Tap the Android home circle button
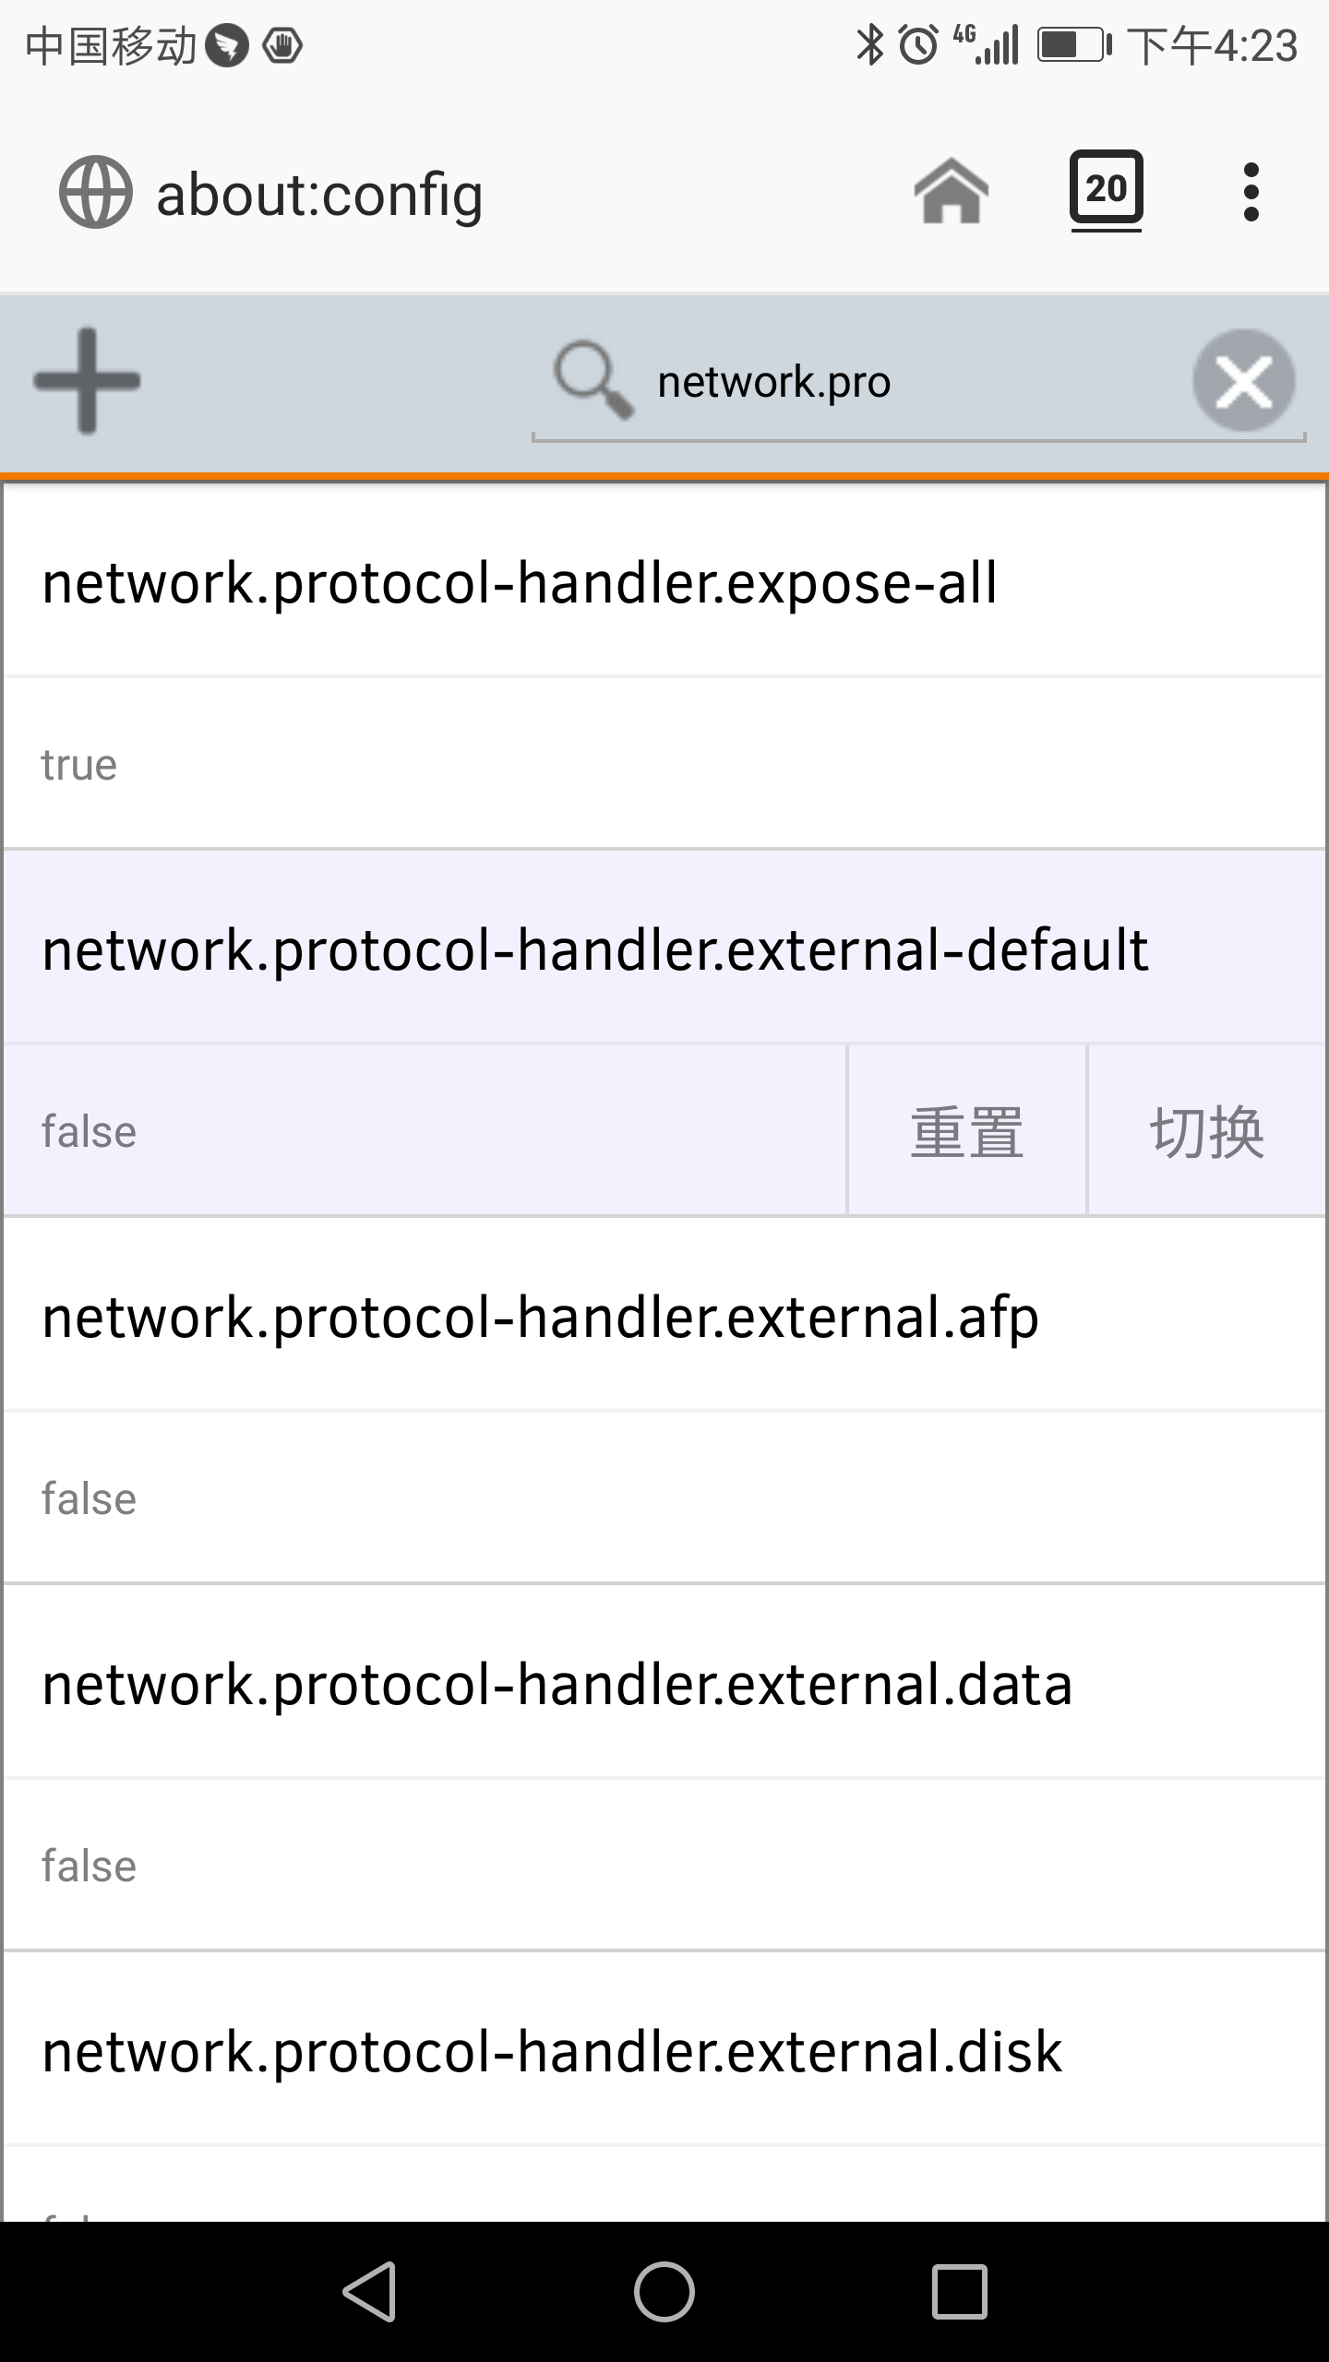Image resolution: width=1329 pixels, height=2362 pixels. pyautogui.click(x=664, y=2291)
